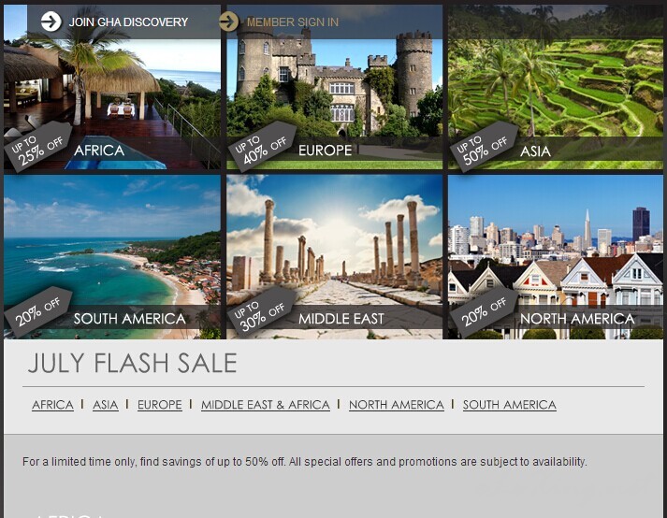Click the gold arrow icon beside Member Sign In
Viewport: 667px width, 518px height.
pyautogui.click(x=229, y=22)
